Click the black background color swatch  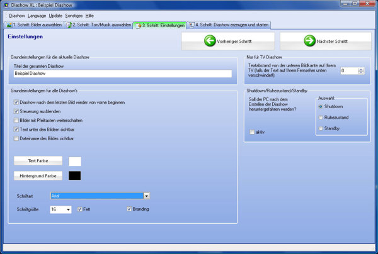point(75,175)
